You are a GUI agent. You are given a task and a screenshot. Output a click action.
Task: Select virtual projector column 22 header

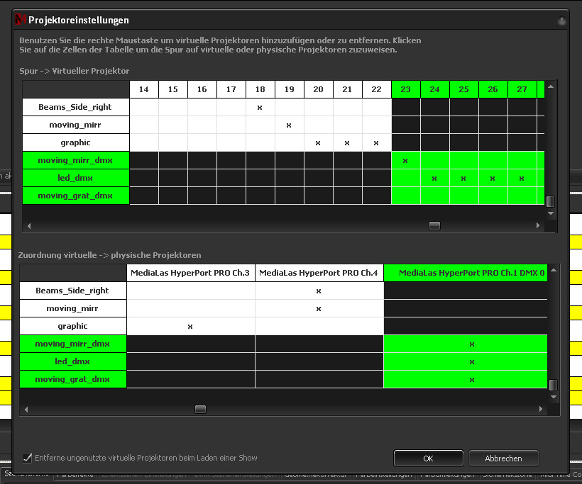tap(377, 89)
